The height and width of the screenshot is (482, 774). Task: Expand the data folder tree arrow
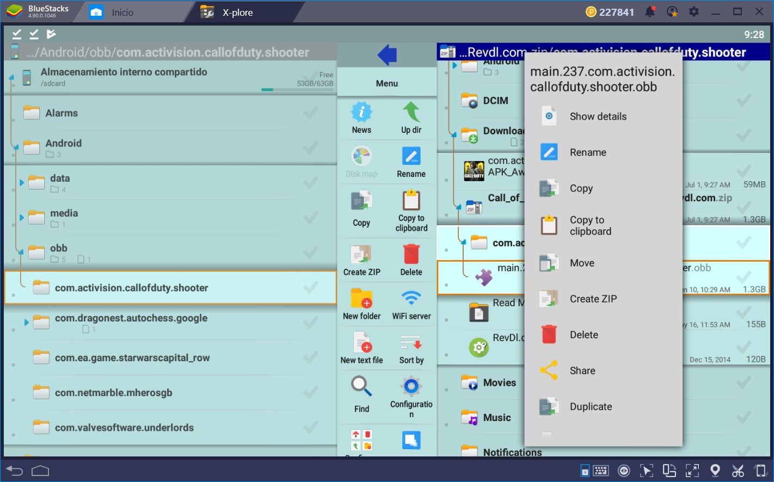pos(22,182)
